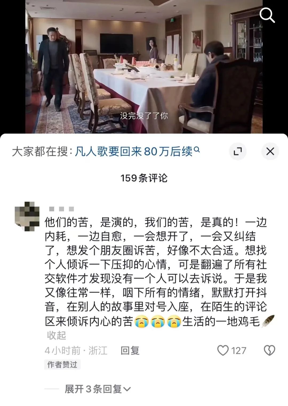
Task: Tap the 作者赞过 tag
Action: (62, 365)
